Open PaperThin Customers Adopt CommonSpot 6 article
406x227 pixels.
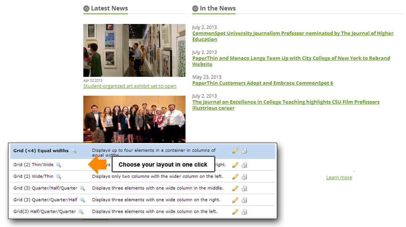(x=263, y=83)
